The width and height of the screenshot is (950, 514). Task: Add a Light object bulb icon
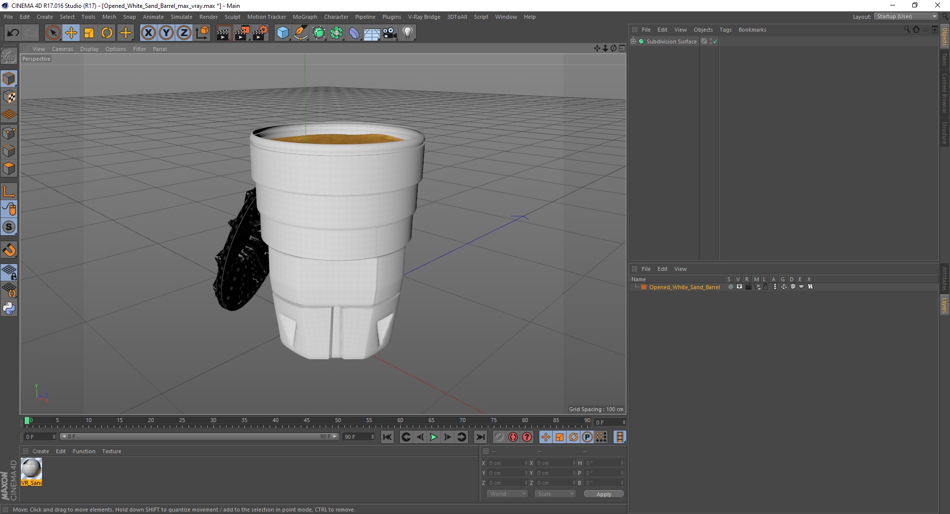(407, 33)
